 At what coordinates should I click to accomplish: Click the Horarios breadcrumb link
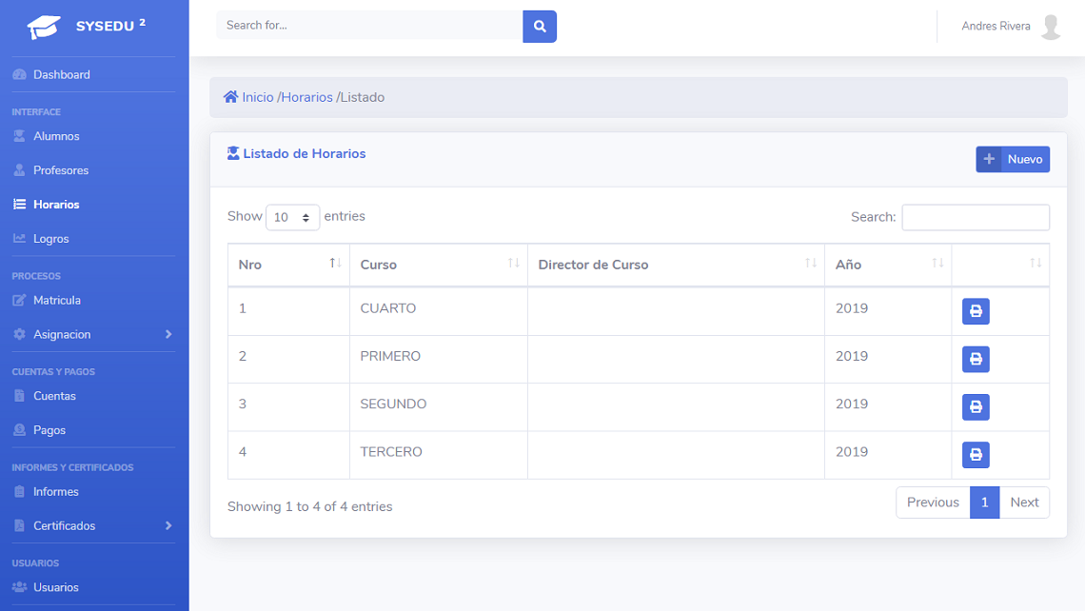point(306,97)
